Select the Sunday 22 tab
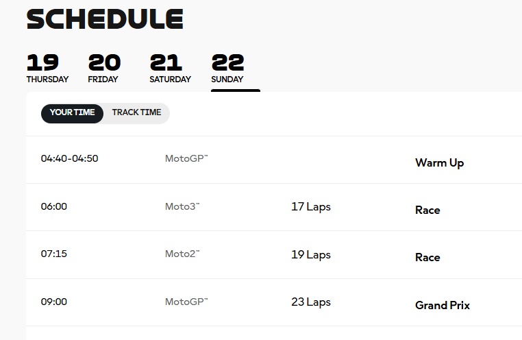Screen dimensions: 522x340 pyautogui.click(x=227, y=69)
